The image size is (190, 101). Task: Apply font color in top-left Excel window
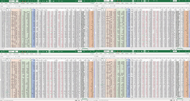pyautogui.click(x=25, y=1)
